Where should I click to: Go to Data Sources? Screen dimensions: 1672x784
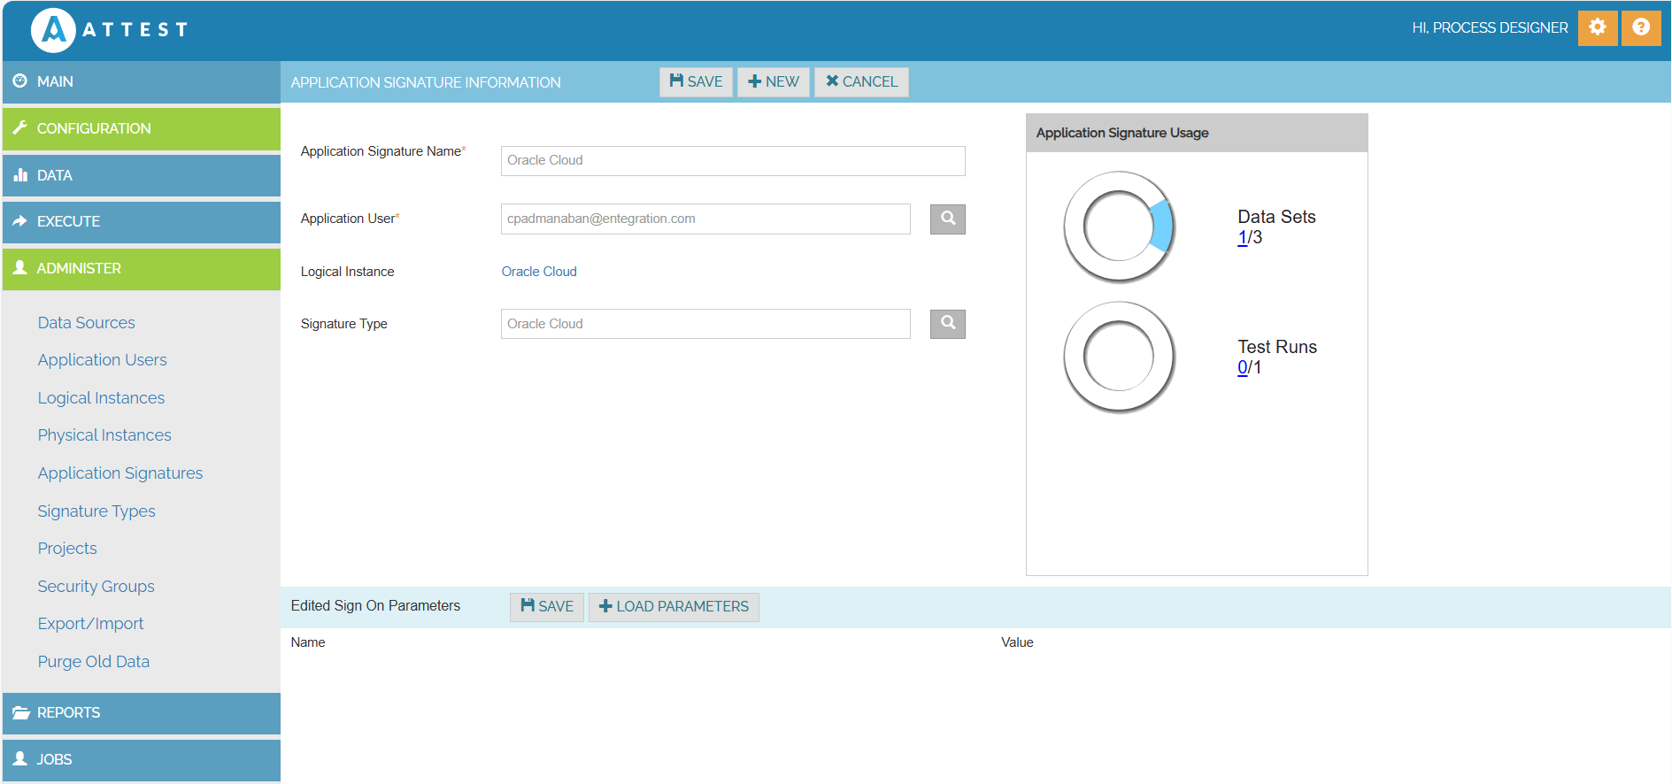click(87, 323)
